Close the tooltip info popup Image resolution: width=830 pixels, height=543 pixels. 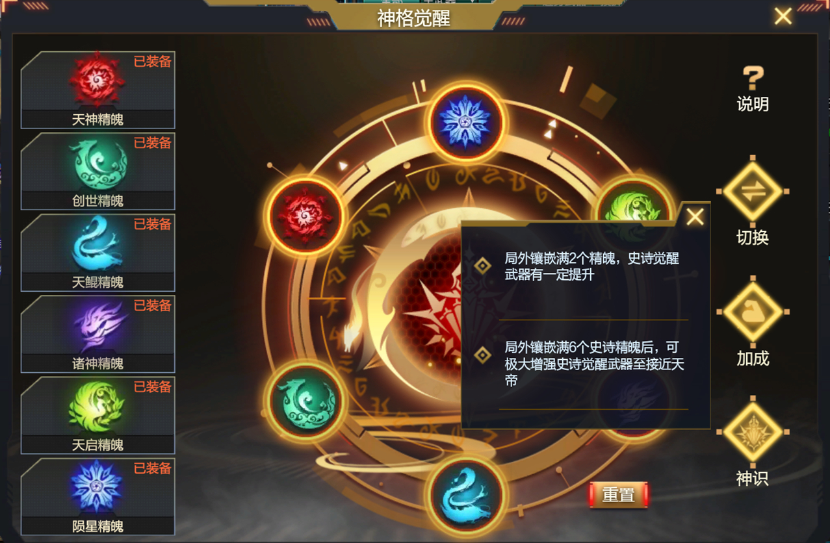pos(695,217)
